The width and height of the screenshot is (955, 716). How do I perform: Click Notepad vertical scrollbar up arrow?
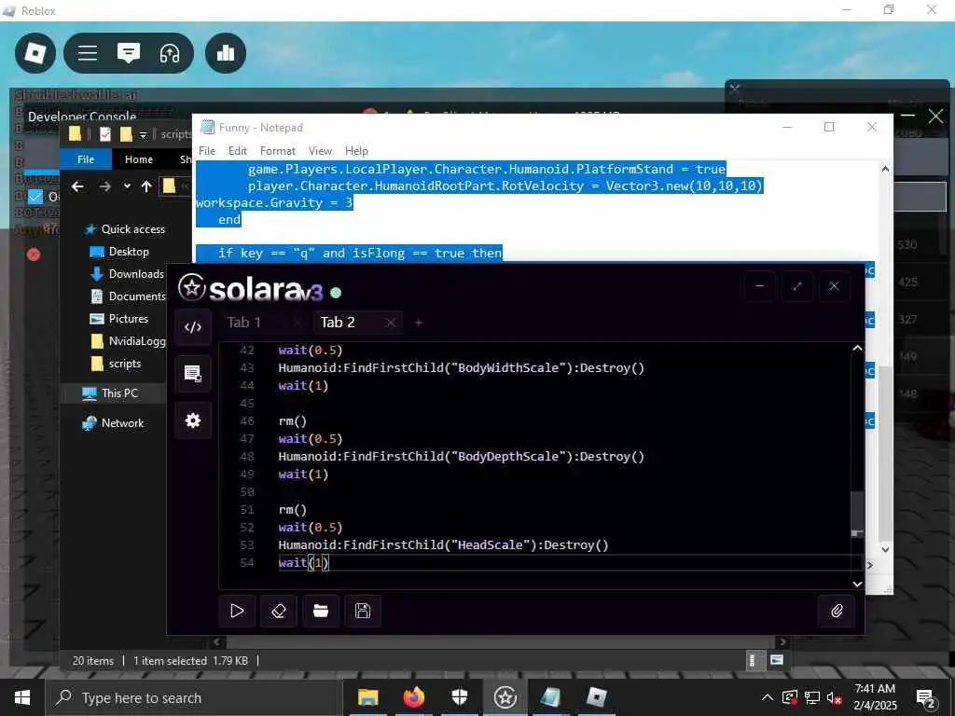(886, 170)
